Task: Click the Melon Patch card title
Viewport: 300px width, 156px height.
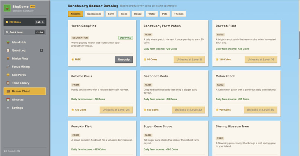Action: point(226,76)
